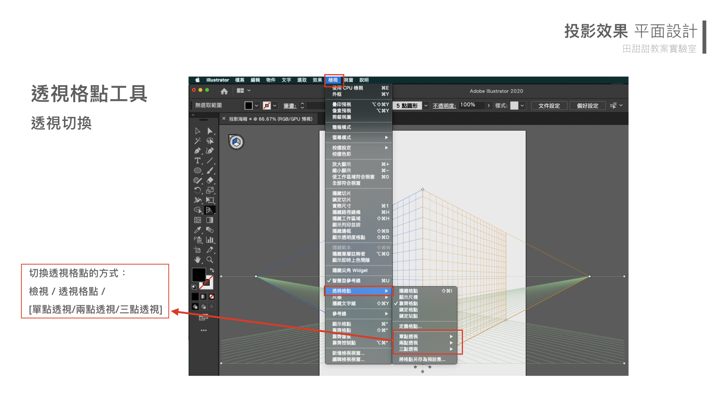Select the Eyedropper tool

(x=197, y=230)
